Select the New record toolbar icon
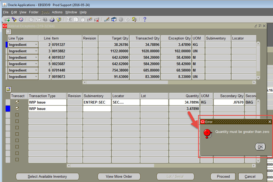273x182 pixels. [x=7, y=19]
